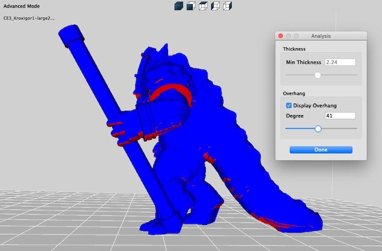Click the Min Thickness slider handle
The image size is (382, 251).
point(318,75)
